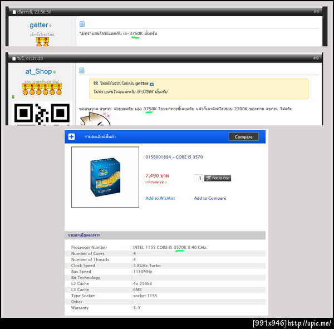Open post number #5 permalink
The image size is (334, 329).
pos(316,12)
